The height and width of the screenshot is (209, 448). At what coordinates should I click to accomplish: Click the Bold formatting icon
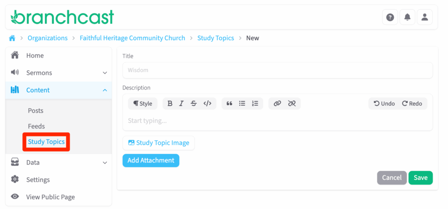[170, 103]
